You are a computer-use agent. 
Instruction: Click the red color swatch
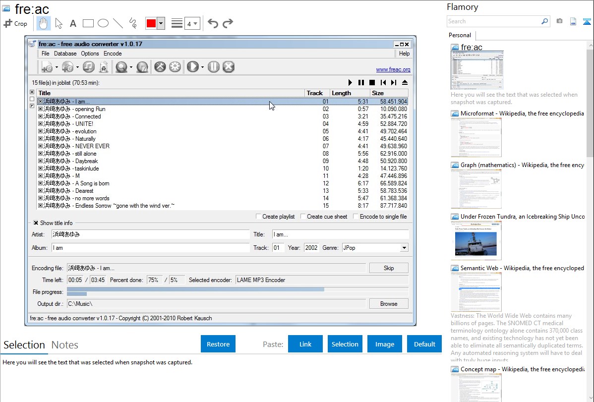(x=151, y=23)
